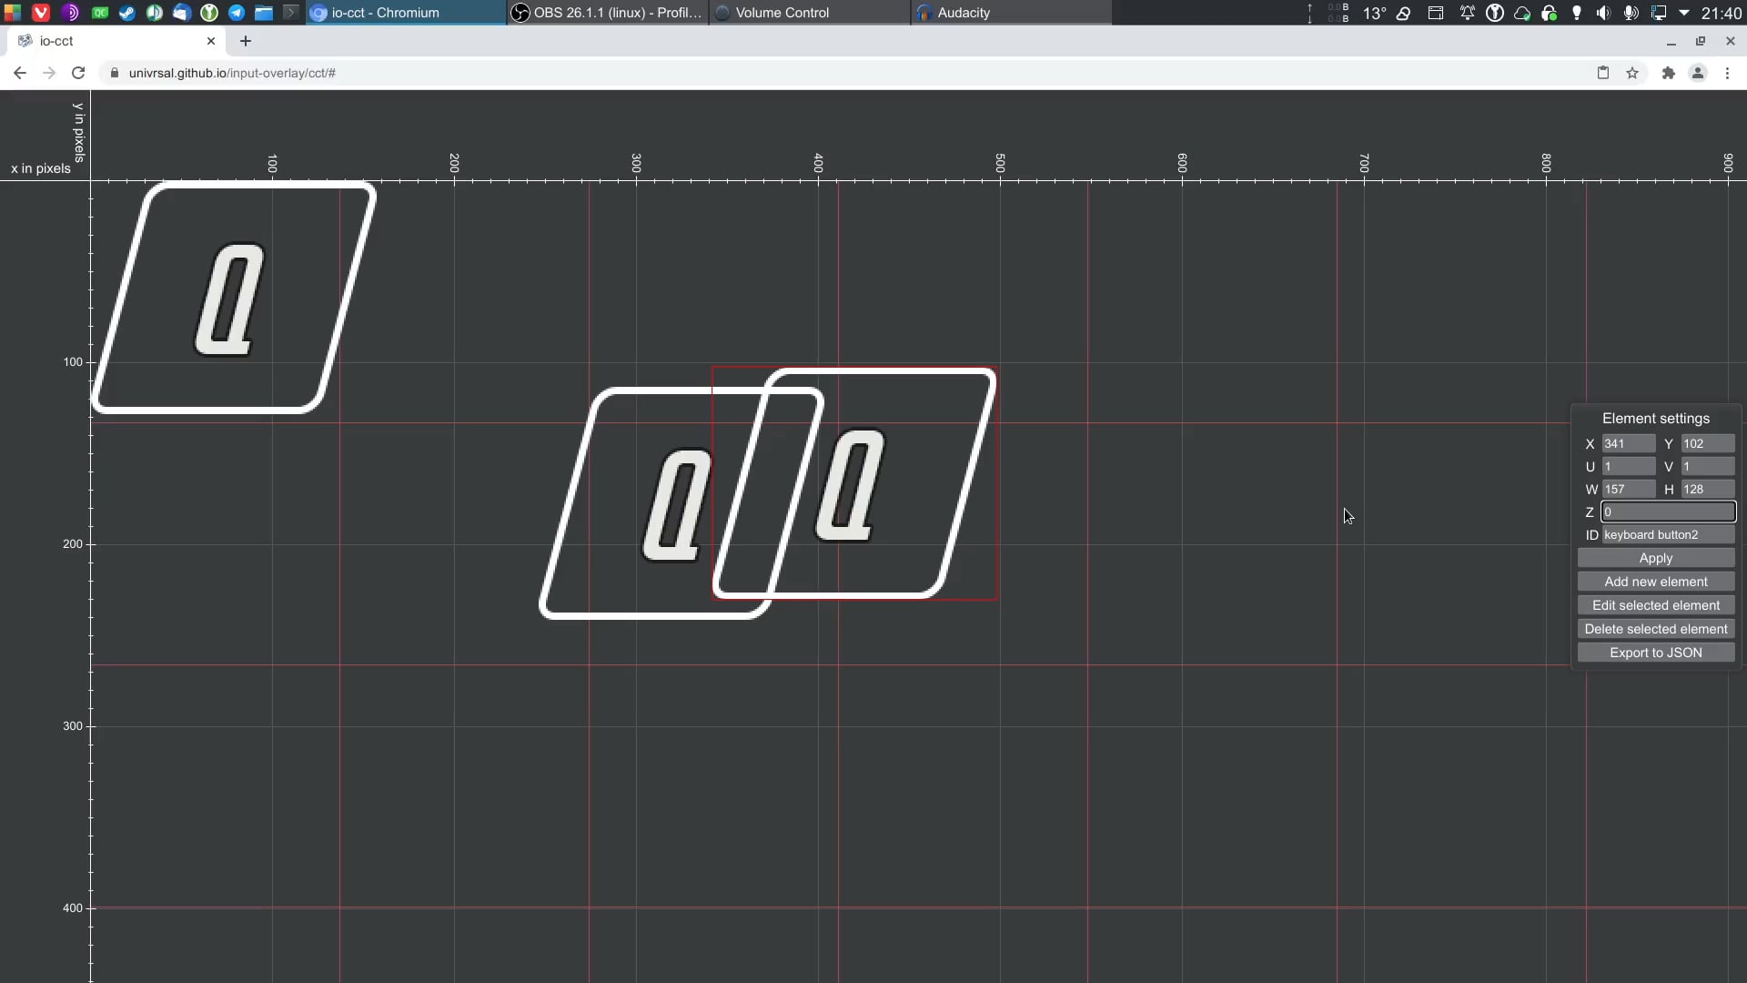Open the Chromium extensions puzzle icon
Screen dimensions: 1747x983
click(1668, 73)
